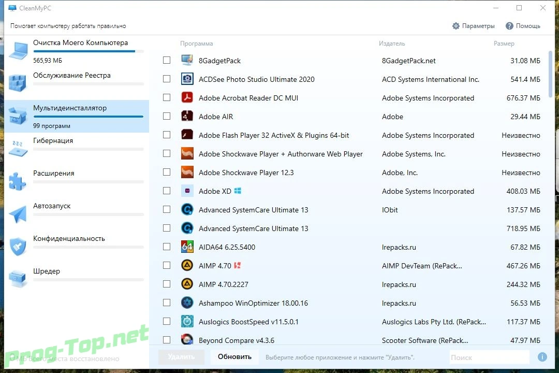Click the Shredder icon
Viewport: 559px width, 373px height.
[x=18, y=279]
